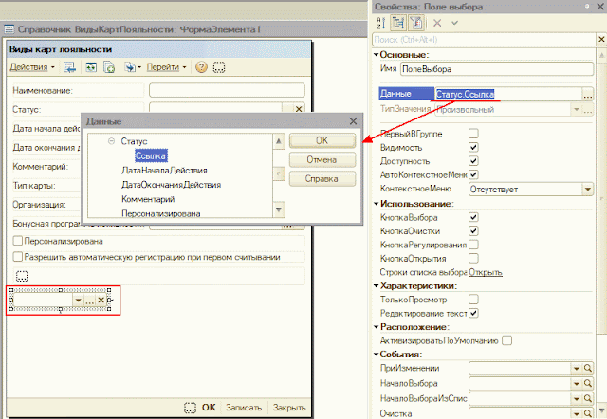
Task: Click Справка in the Данные dialog
Action: pyautogui.click(x=322, y=179)
